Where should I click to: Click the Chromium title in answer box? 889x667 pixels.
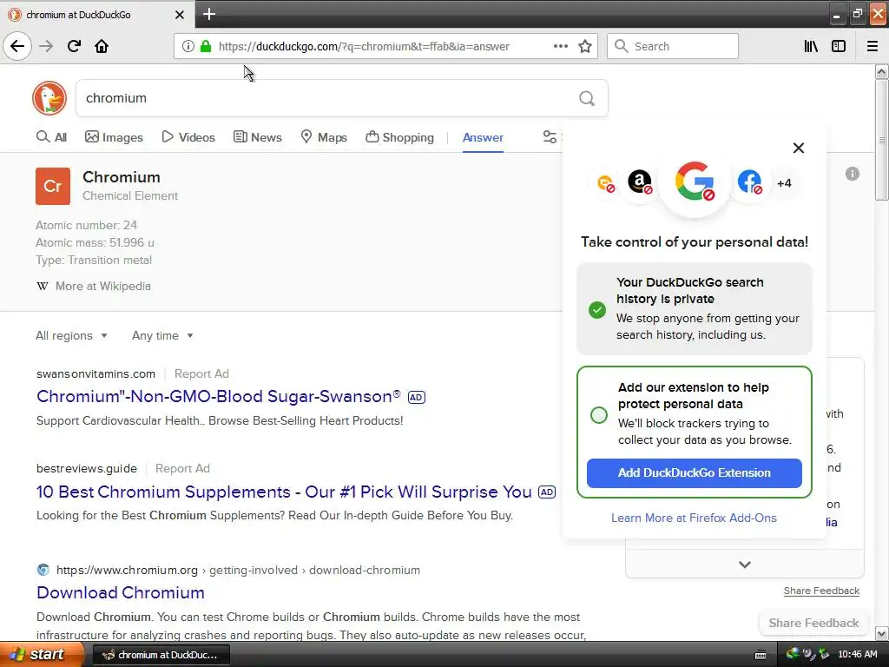(122, 177)
